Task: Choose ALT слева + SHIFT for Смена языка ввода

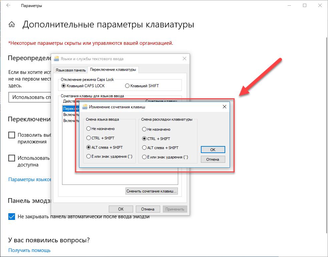Action: coord(104,147)
